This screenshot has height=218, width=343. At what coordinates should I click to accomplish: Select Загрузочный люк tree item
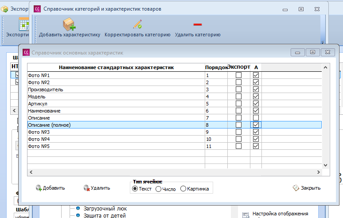point(105,209)
